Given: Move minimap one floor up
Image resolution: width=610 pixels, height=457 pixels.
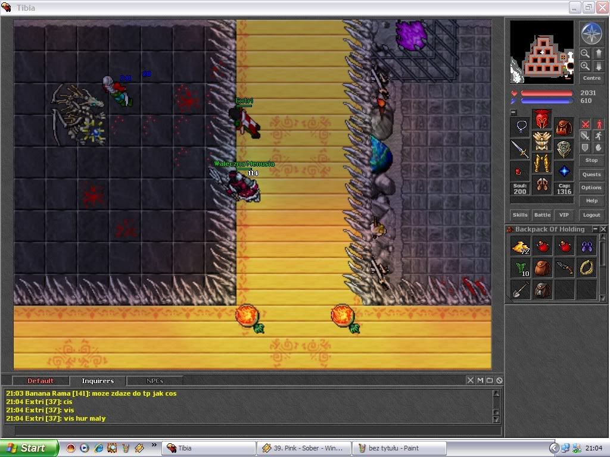Looking at the screenshot, I should 598,53.
